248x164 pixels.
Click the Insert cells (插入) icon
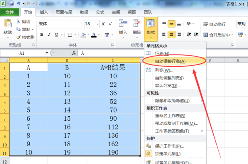coord(123,23)
